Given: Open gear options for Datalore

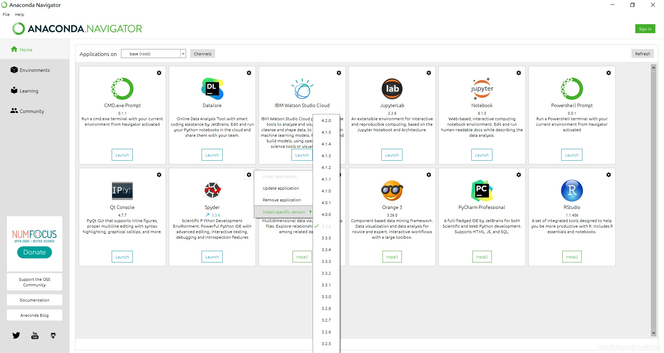Looking at the screenshot, I should [249, 73].
